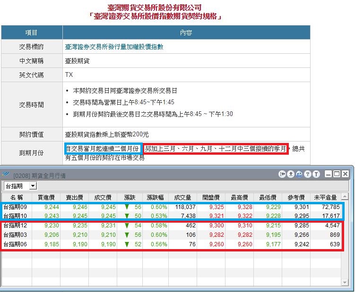The image size is (355, 292).
Task: Click bid price 9,185 in 台指期06 row
Action: click(x=52, y=244)
